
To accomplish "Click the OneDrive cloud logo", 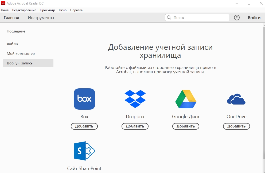I will (x=236, y=99).
